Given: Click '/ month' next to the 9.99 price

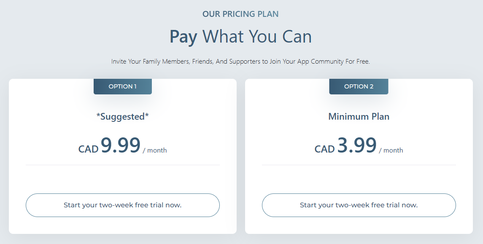Looking at the screenshot, I should click(x=155, y=150).
